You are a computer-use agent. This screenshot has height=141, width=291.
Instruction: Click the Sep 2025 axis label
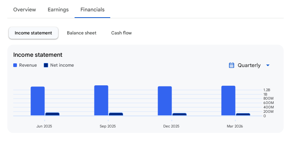pos(108,126)
